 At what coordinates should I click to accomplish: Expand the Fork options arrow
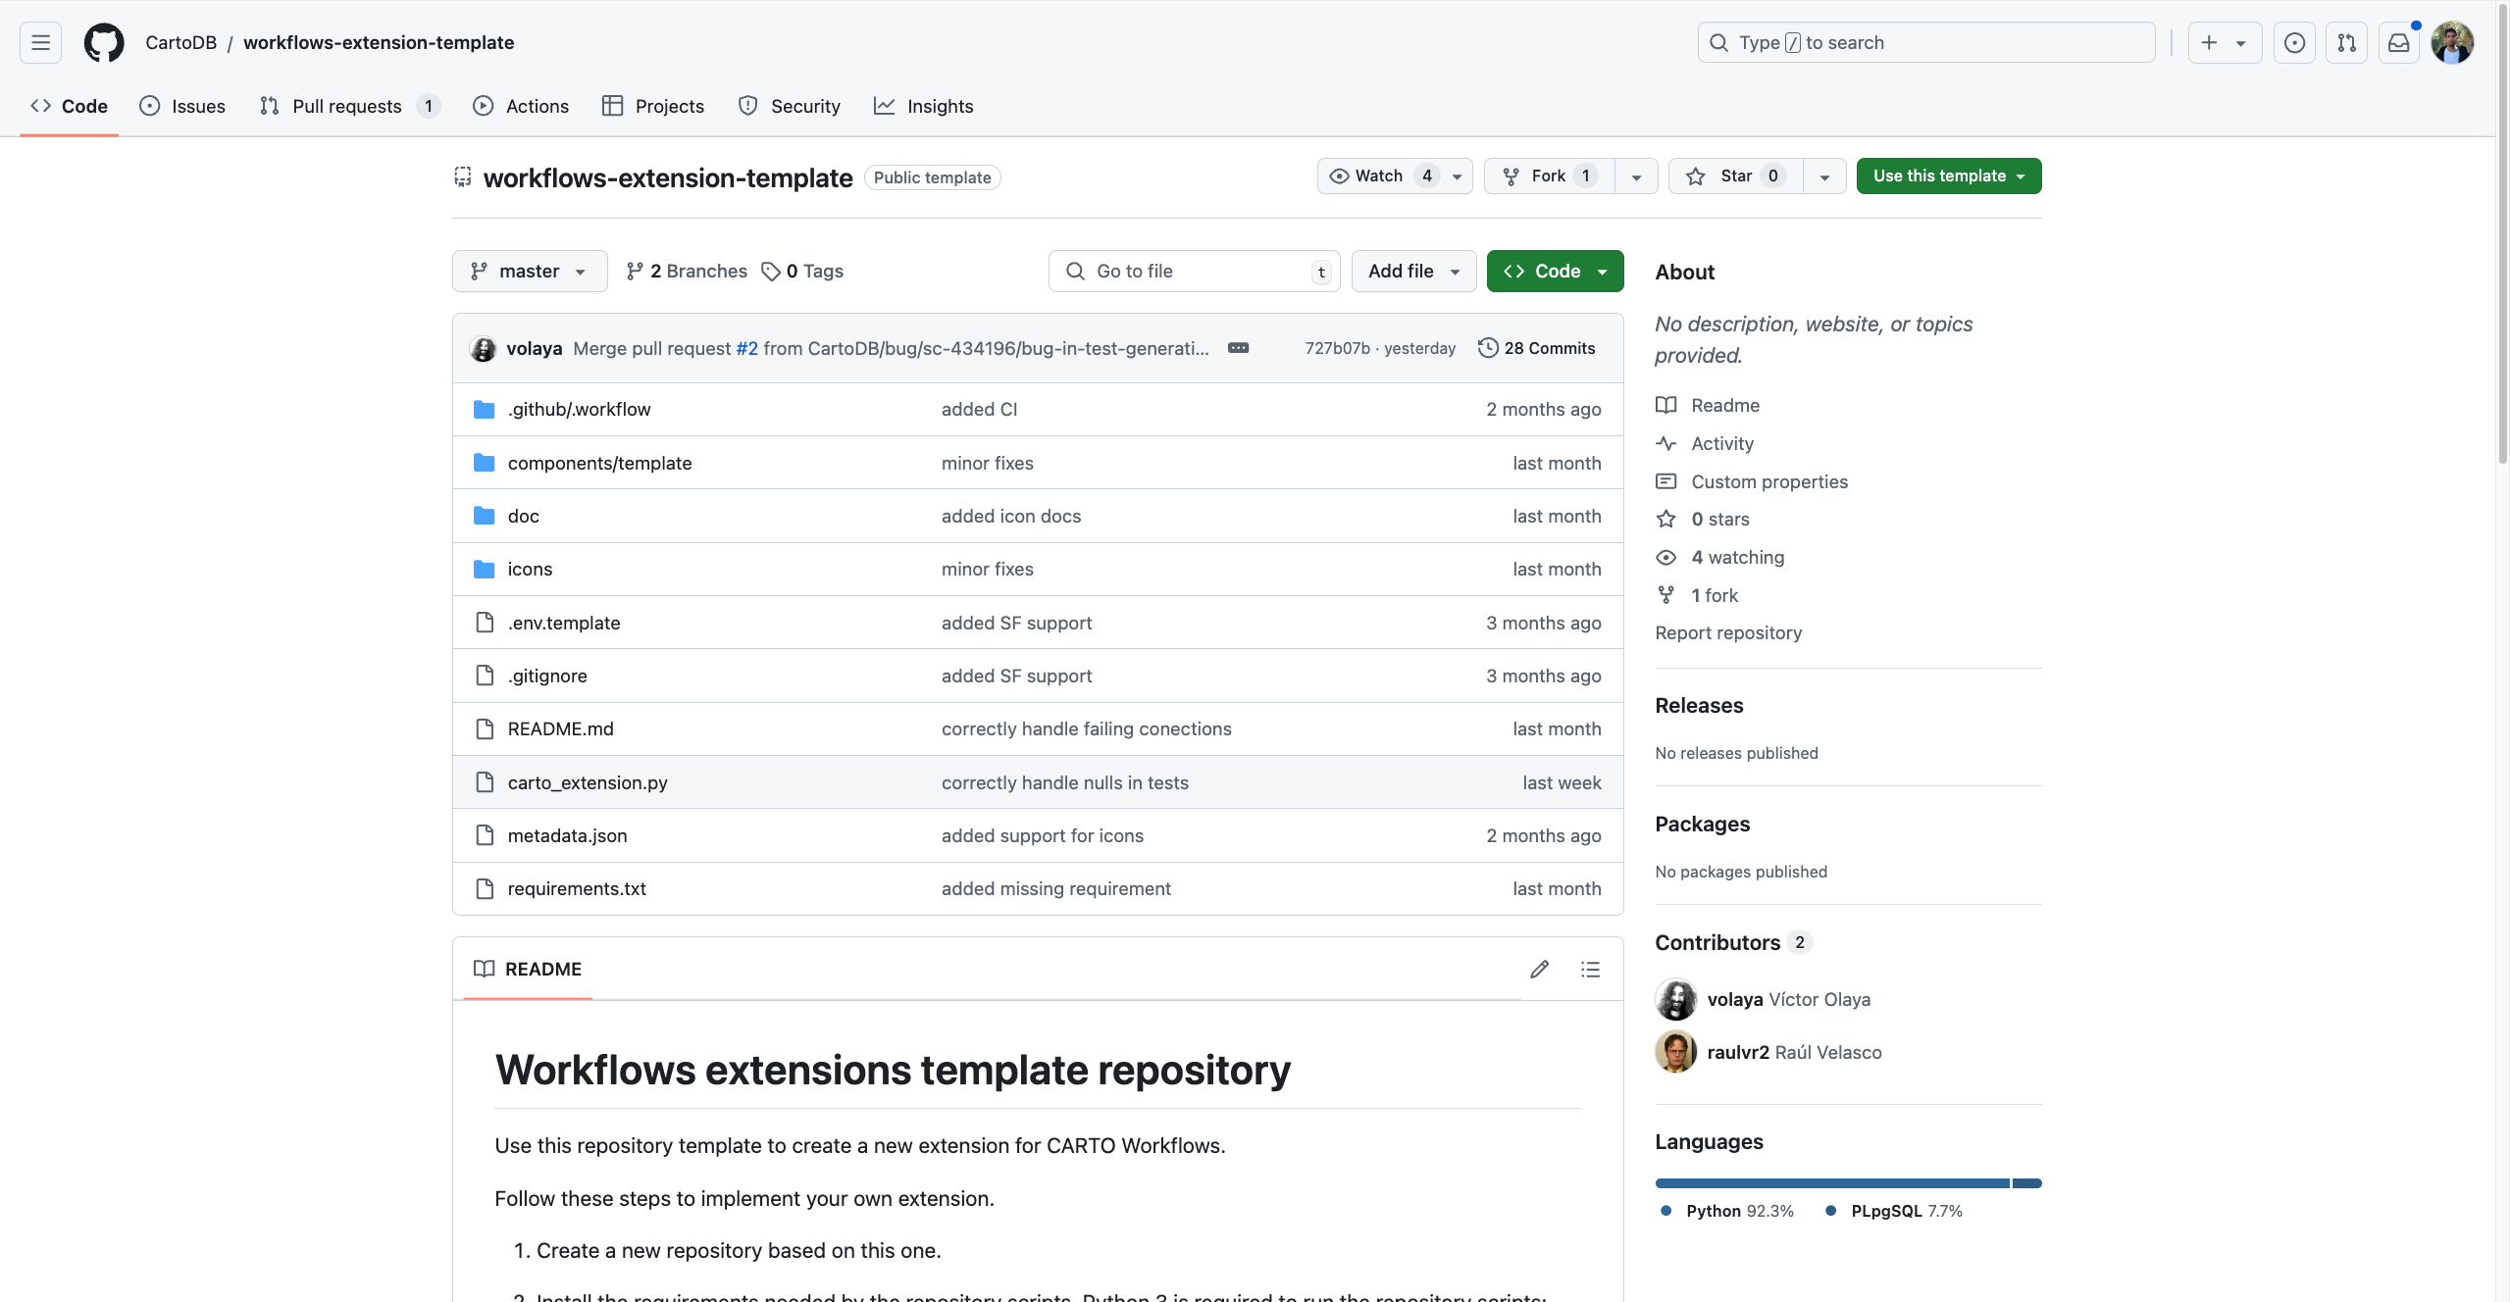[1636, 176]
